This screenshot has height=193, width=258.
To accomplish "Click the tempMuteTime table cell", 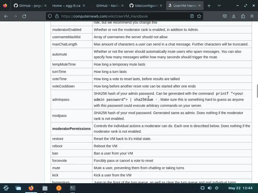I will pos(72,64).
